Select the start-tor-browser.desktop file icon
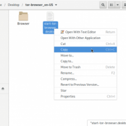 coord(50,16)
